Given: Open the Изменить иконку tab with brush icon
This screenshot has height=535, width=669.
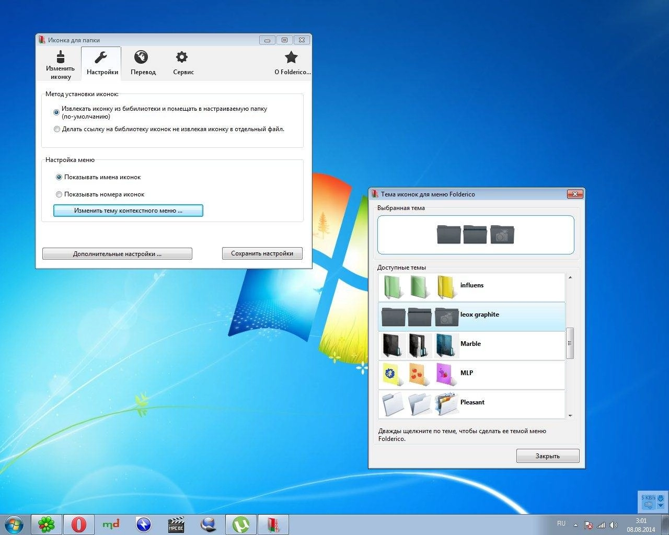Looking at the screenshot, I should tap(60, 64).
